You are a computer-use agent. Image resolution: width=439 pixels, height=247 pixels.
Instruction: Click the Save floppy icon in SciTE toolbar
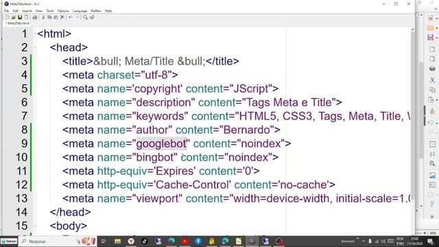pos(20,17)
